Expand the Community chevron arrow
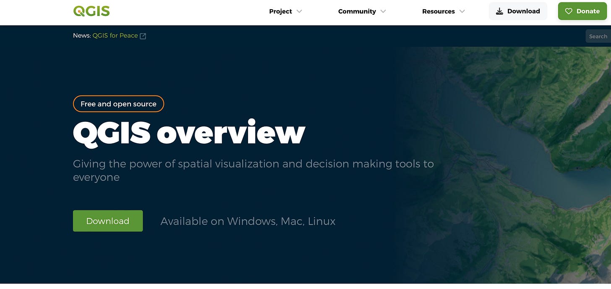This screenshot has height=289, width=611. click(383, 11)
